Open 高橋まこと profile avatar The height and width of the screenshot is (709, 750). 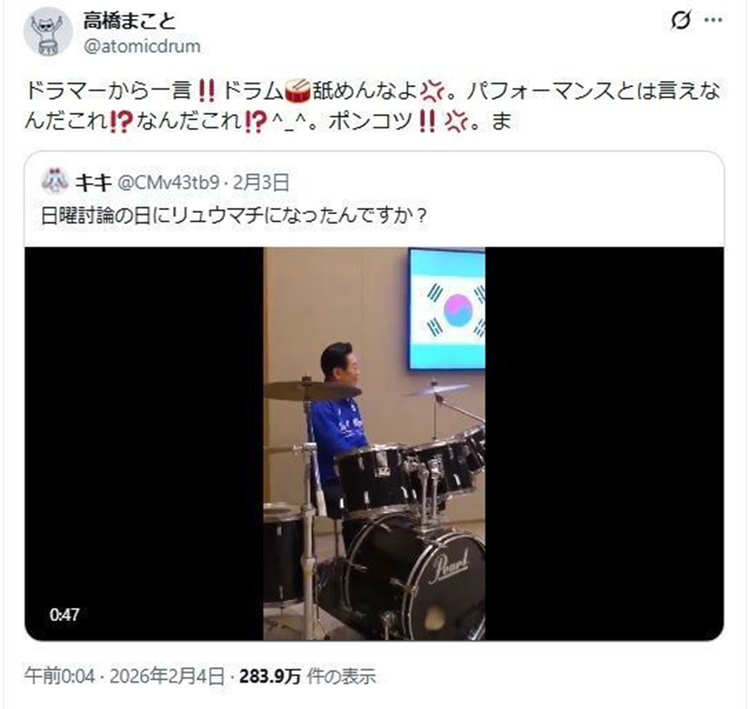coord(47,32)
